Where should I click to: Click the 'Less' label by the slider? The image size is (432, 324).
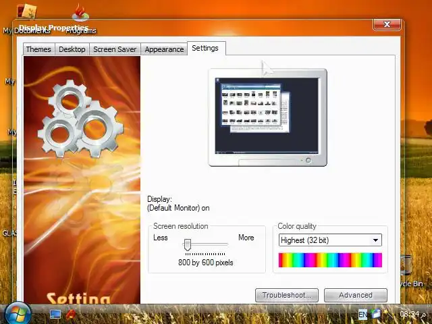click(x=161, y=238)
